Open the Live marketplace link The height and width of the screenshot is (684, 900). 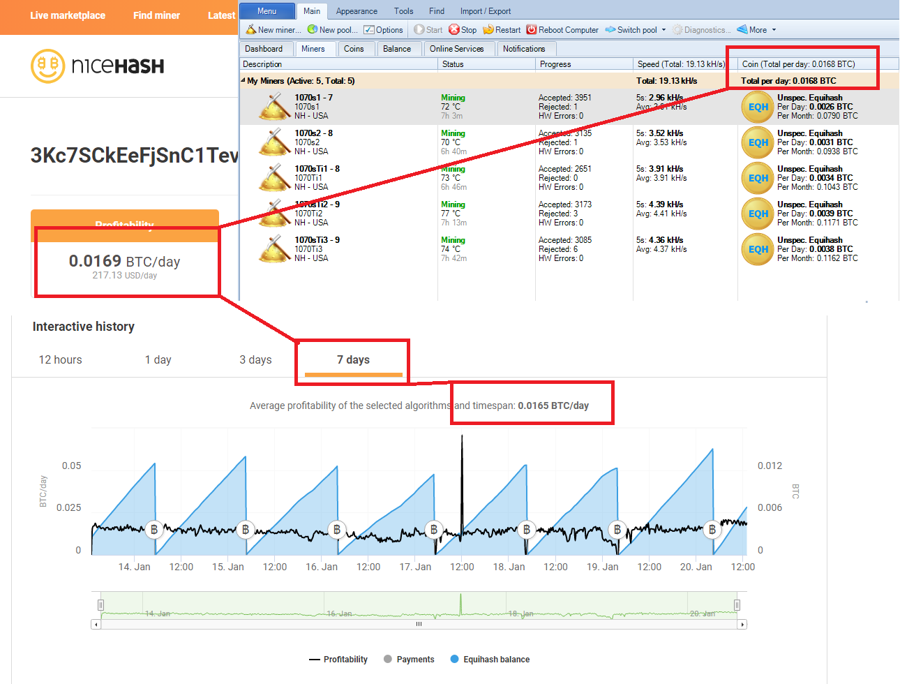click(x=68, y=15)
